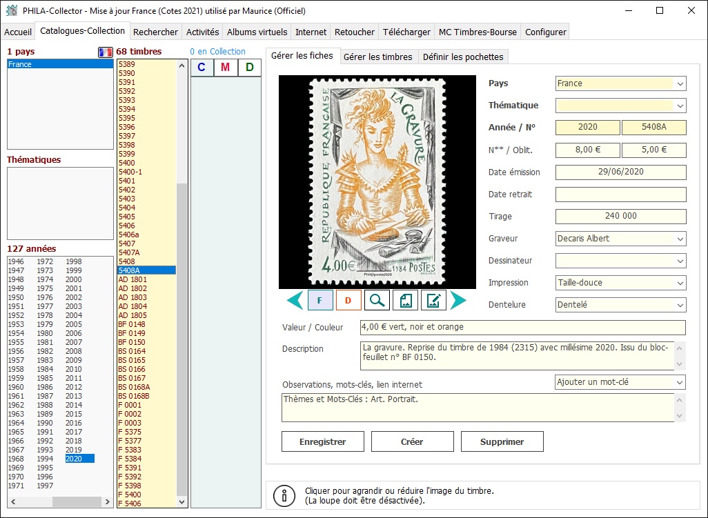Viewport: 708px width, 518px height.
Task: Open the "Ajouter un mot-clé" dropdown
Action: [x=680, y=382]
